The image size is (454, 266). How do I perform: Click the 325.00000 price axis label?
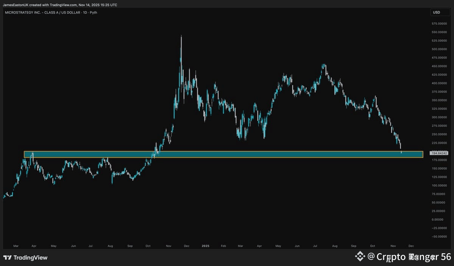[440, 108]
